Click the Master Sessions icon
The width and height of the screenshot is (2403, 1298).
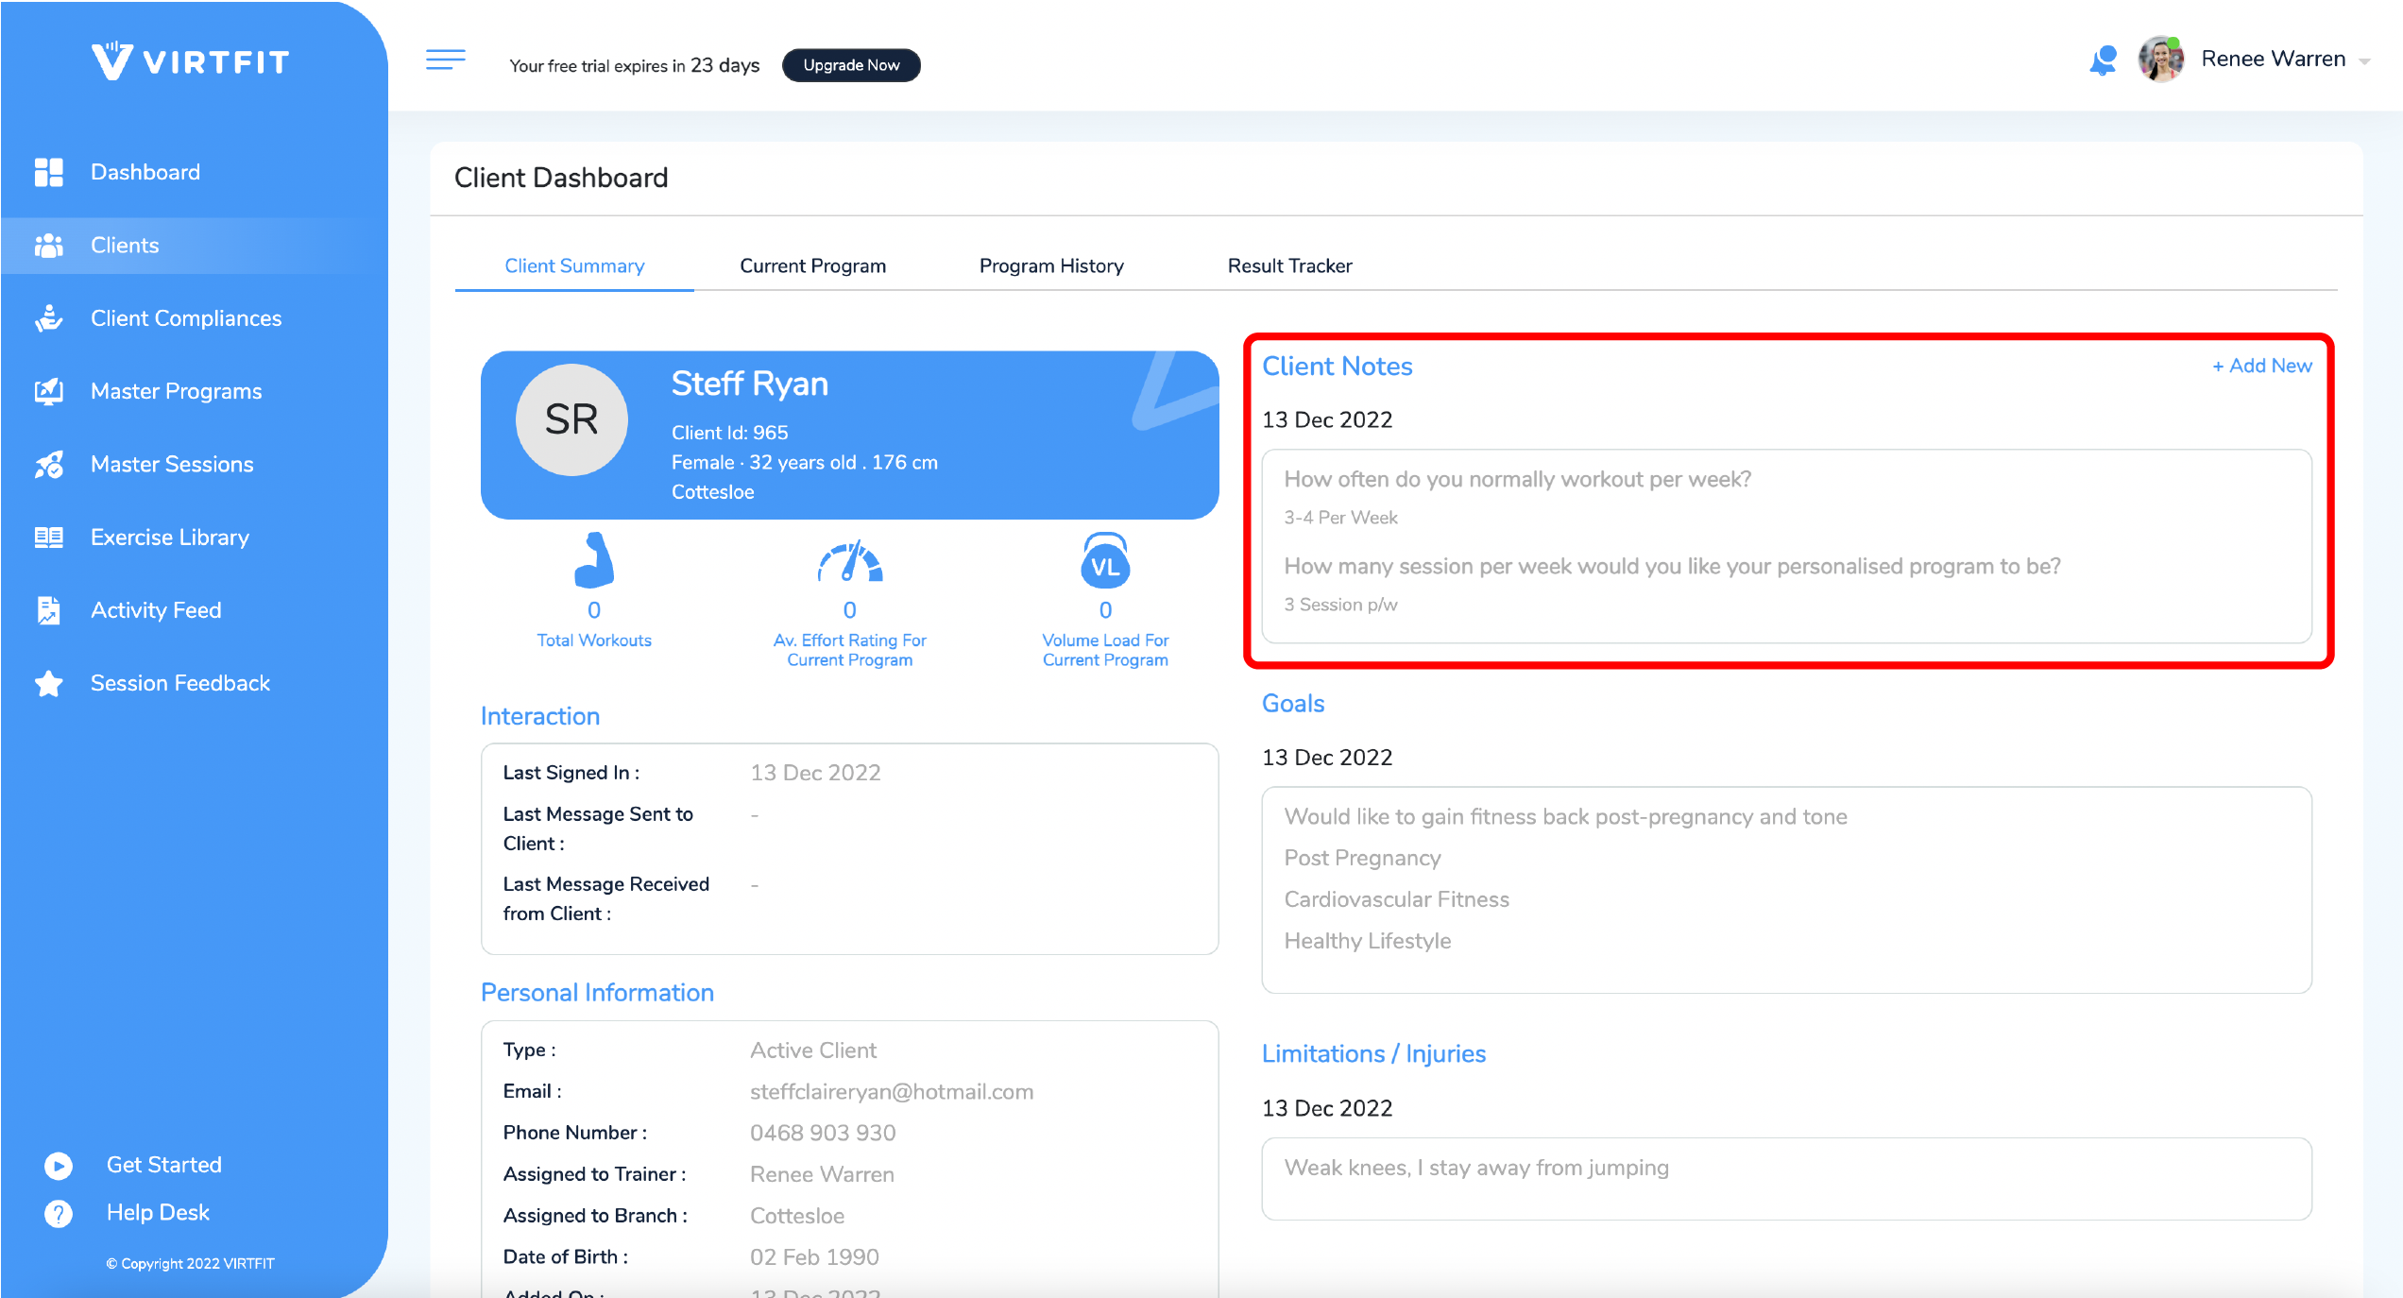coord(48,464)
